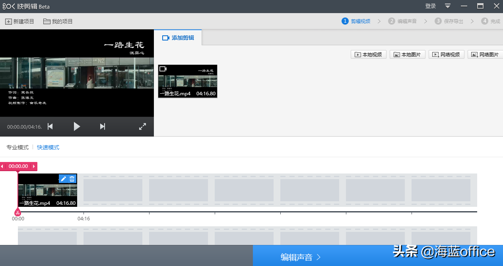The height and width of the screenshot is (266, 503).
Task: Import a 网络图片 online image
Action: [x=485, y=55]
